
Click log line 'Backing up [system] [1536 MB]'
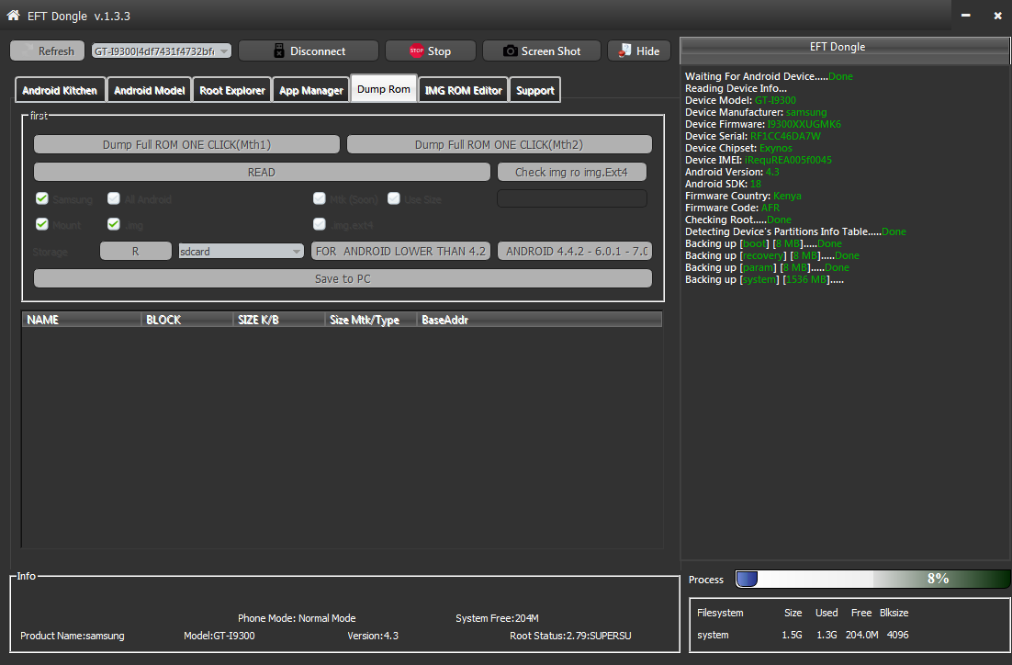tap(764, 279)
